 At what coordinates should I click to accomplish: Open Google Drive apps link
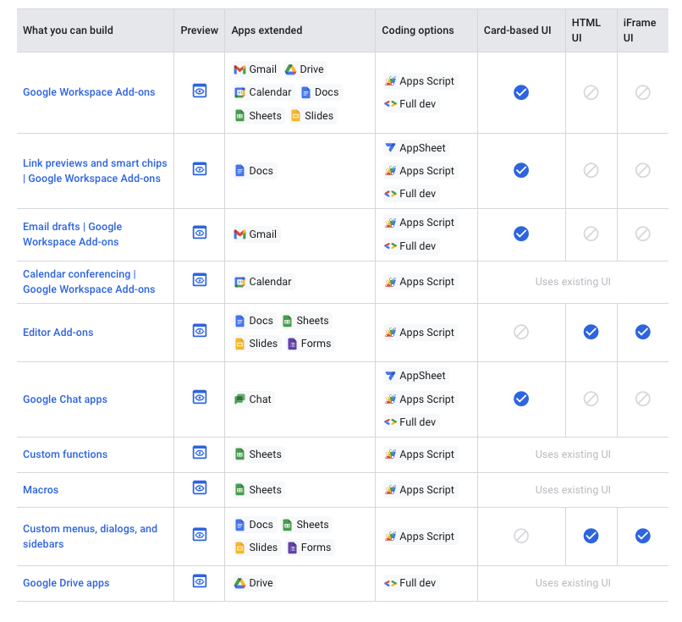point(66,583)
